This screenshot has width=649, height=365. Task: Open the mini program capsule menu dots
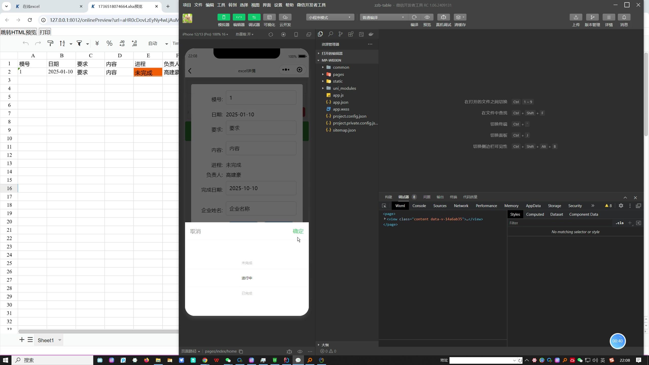(x=286, y=70)
